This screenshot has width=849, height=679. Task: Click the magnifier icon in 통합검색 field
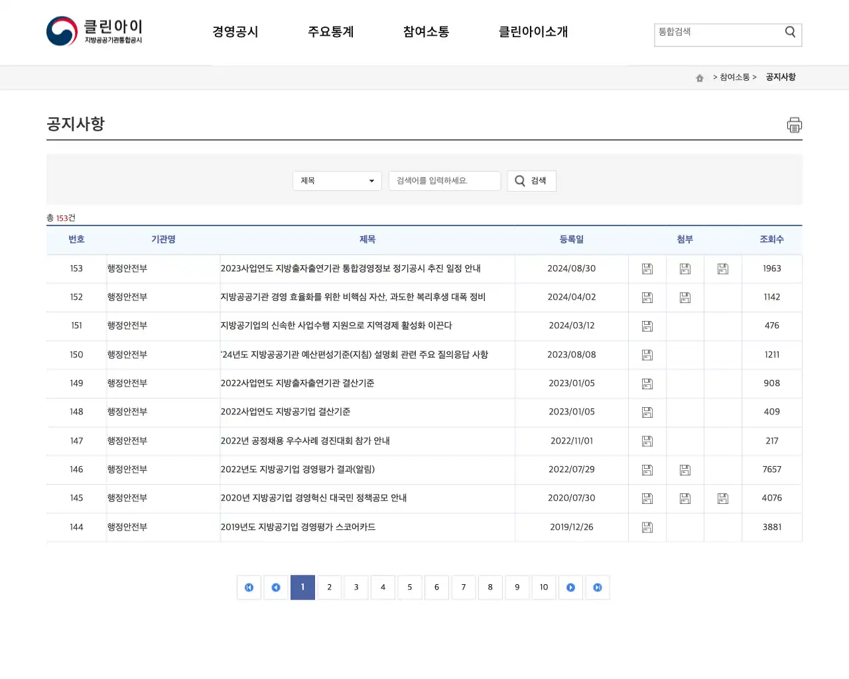pyautogui.click(x=789, y=31)
